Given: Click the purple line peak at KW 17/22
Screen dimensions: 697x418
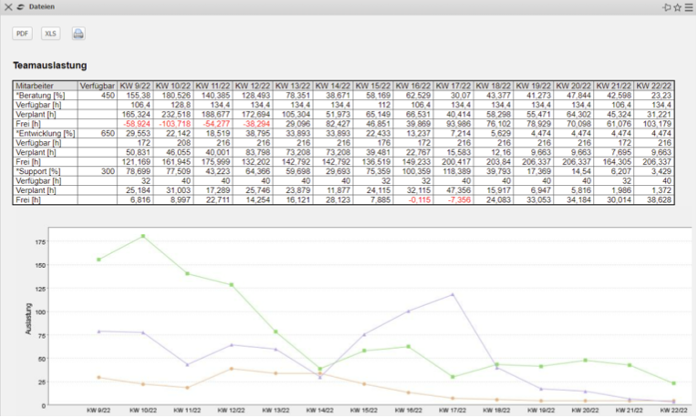Looking at the screenshot, I should pyautogui.click(x=453, y=294).
